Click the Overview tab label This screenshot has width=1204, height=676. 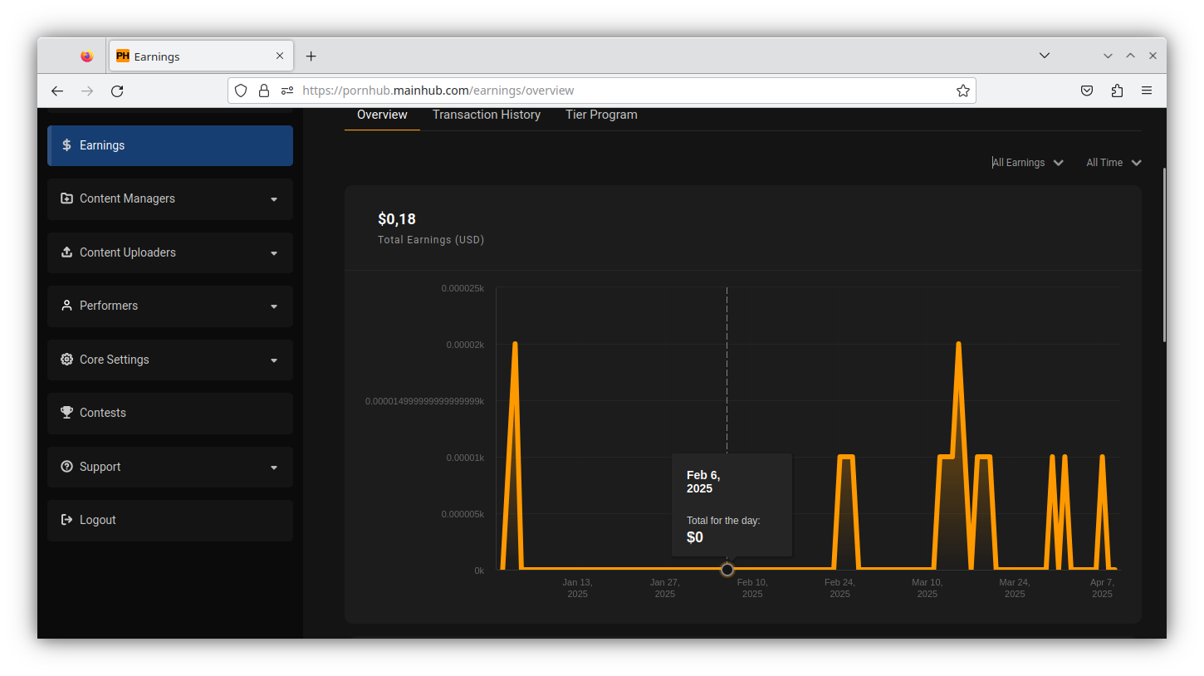pyautogui.click(x=381, y=115)
